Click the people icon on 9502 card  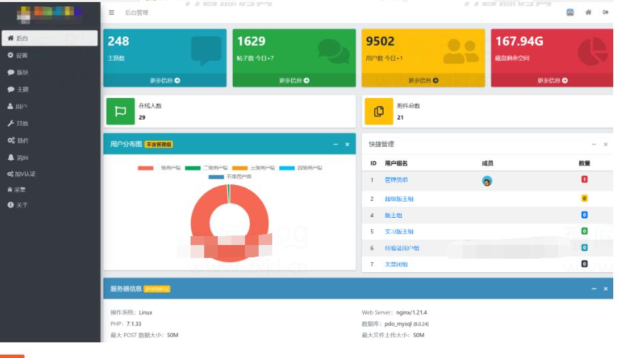pos(461,52)
